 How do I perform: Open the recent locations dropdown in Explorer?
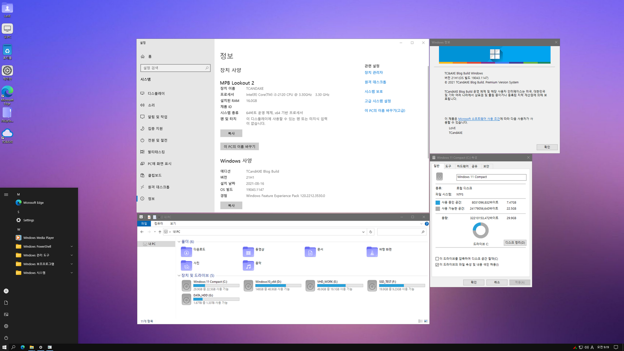(155, 232)
